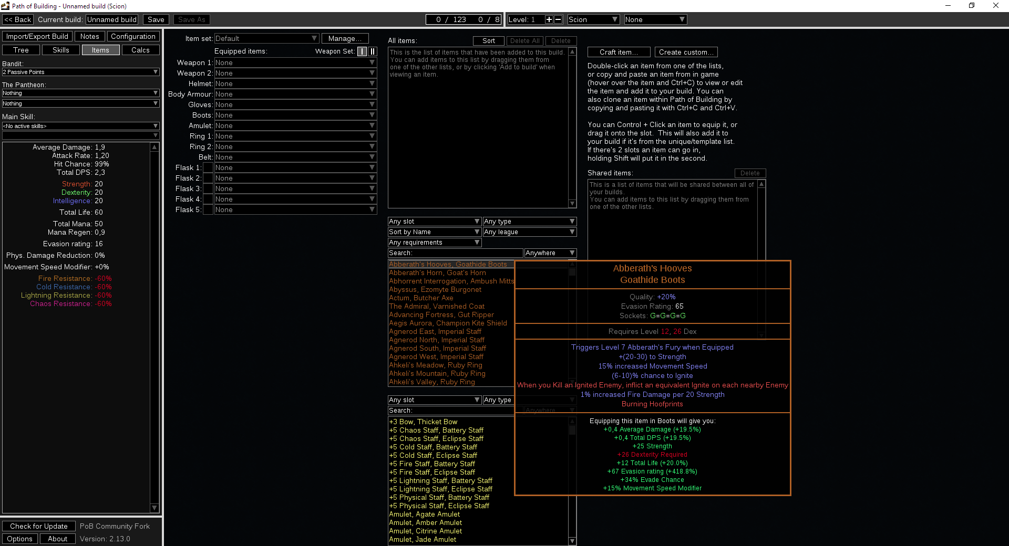Open the Configuration section
Image resolution: width=1009 pixels, height=546 pixels.
coord(133,36)
